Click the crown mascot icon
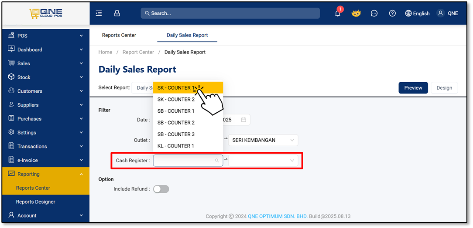This screenshot has width=473, height=228. 356,13
